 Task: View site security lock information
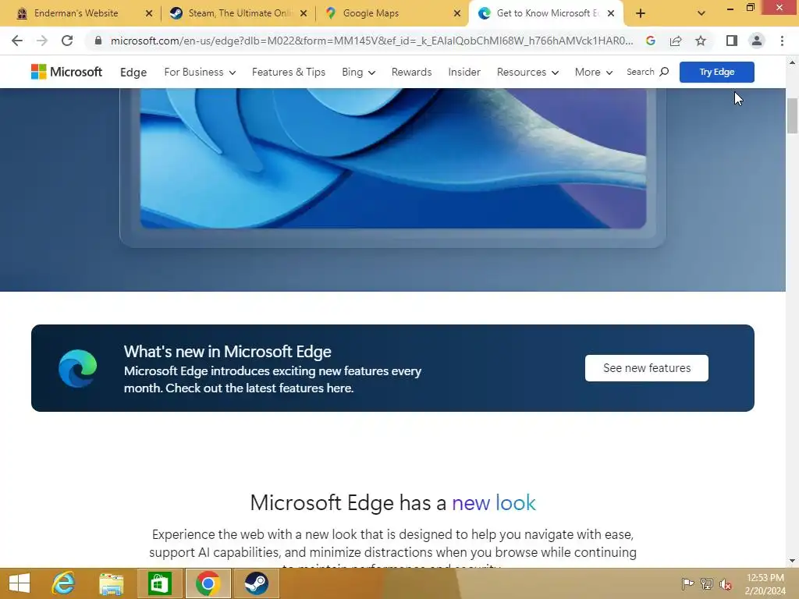pyautogui.click(x=98, y=41)
